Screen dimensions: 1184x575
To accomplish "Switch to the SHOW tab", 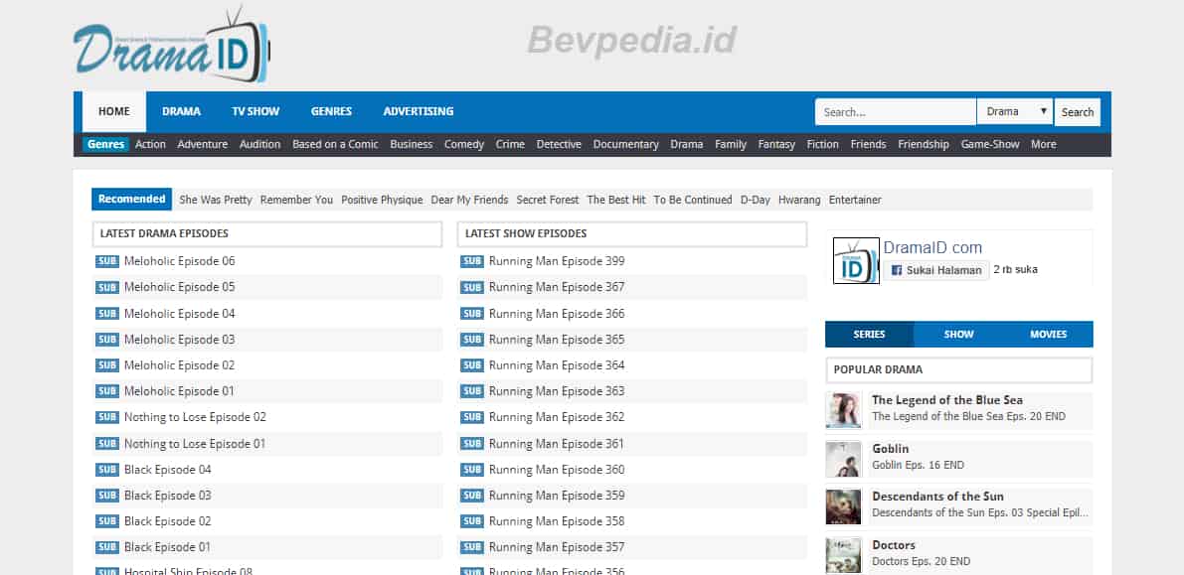I will (958, 334).
